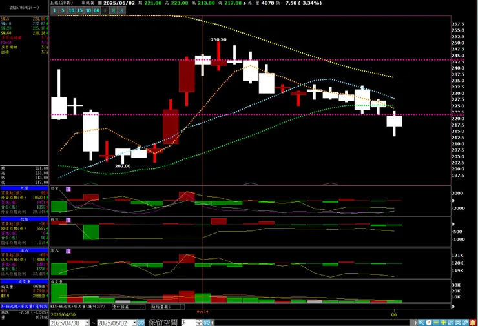Click the pencil drawing tool icon
The height and width of the screenshot is (326, 478).
coord(465,322)
